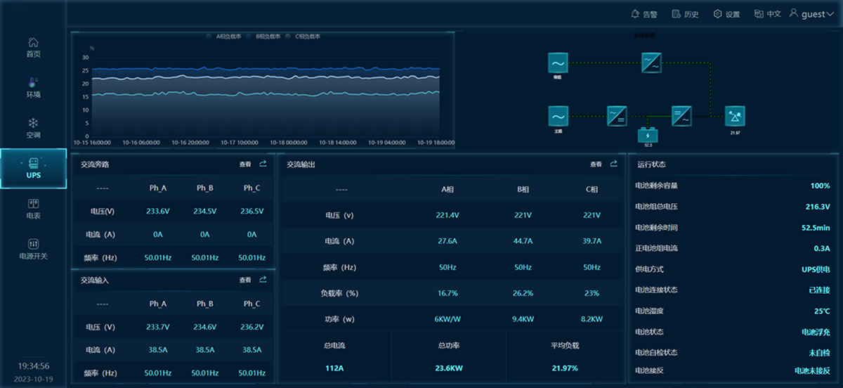The image size is (843, 388).
Task: Click 查看 in the 交流旁路 panel
Action: coord(244,164)
